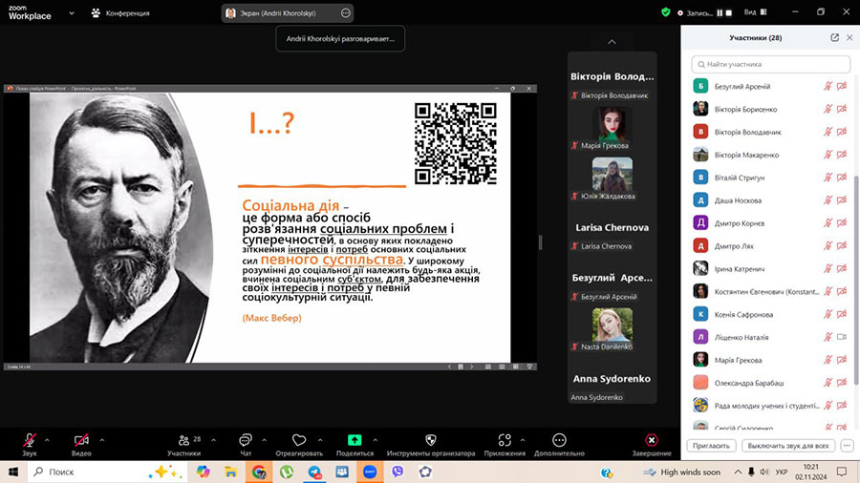Open the Apps (Приложения) icon
Screen dimensions: 860x483
(505, 440)
